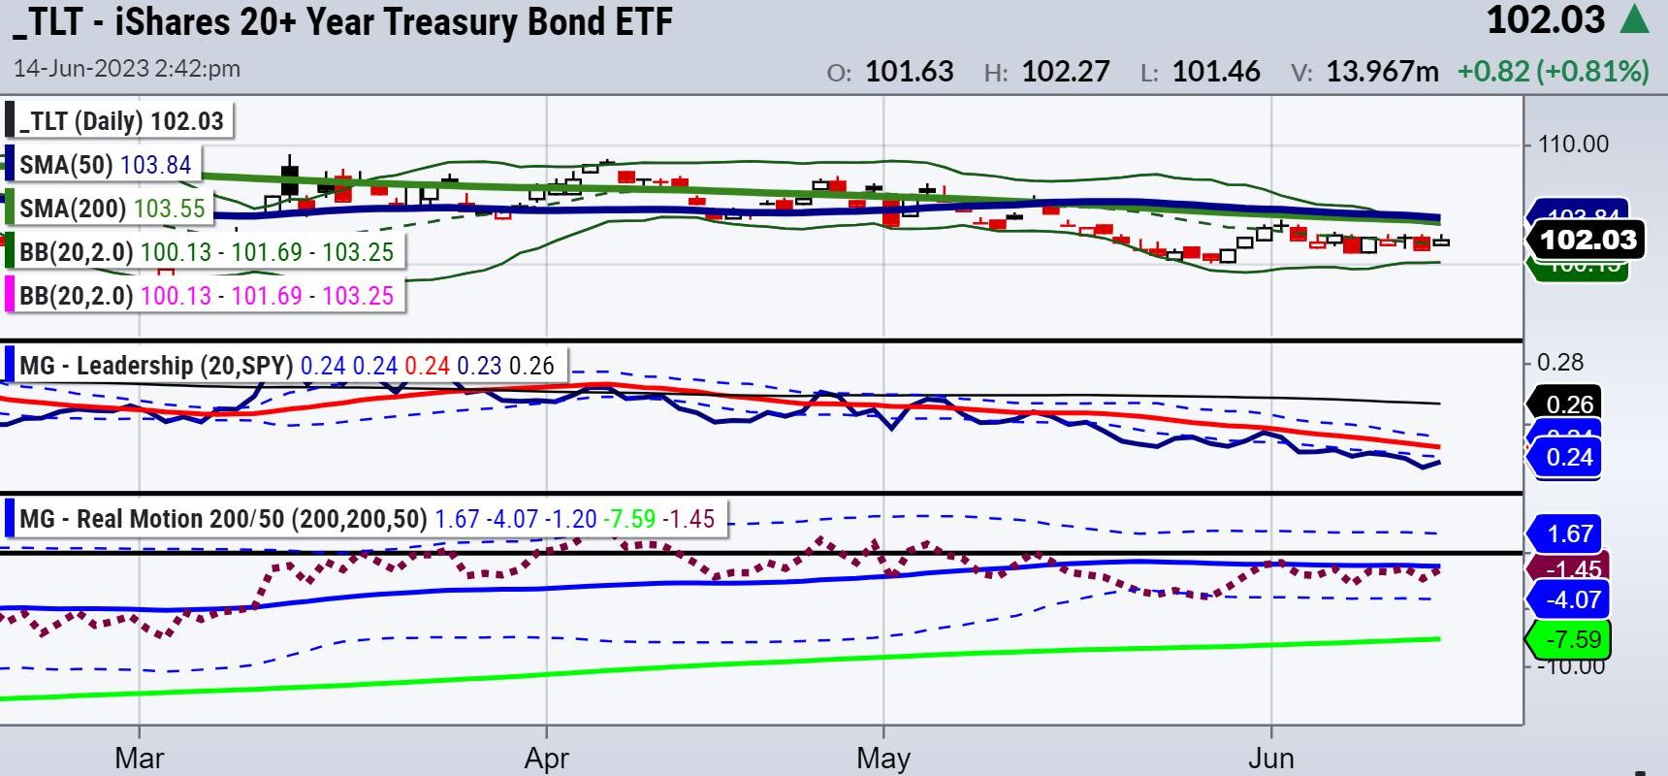Click the low price value 101.46

coord(1216,72)
